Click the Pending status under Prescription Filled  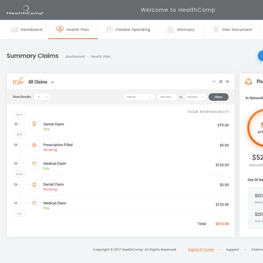50,150
